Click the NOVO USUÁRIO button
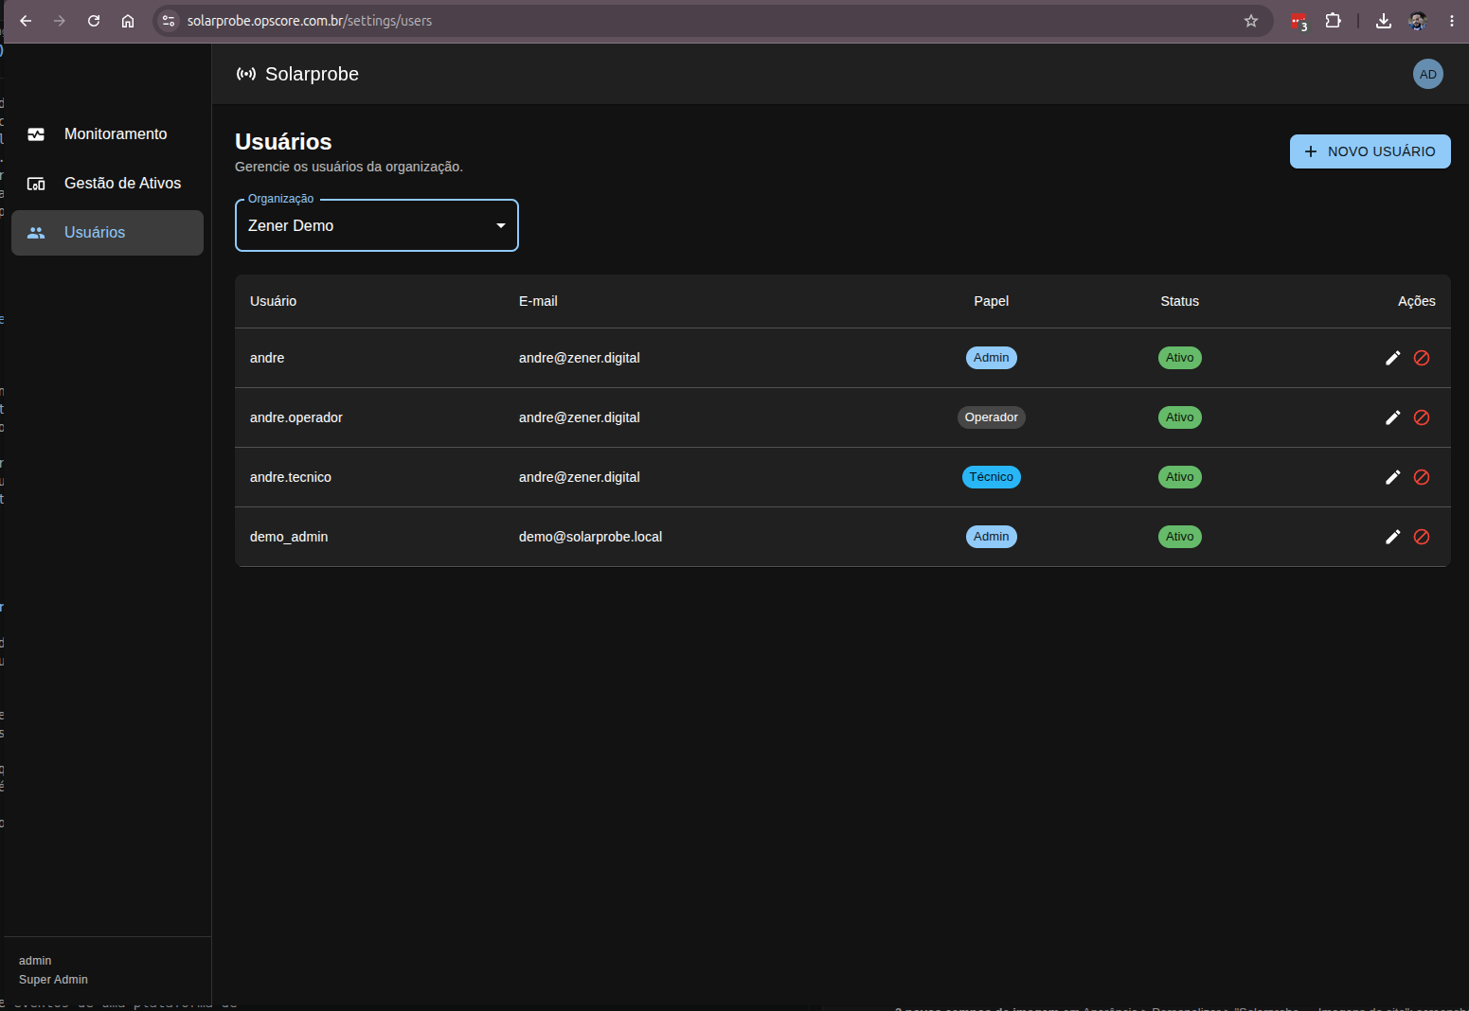Viewport: 1469px width, 1011px height. click(1370, 151)
